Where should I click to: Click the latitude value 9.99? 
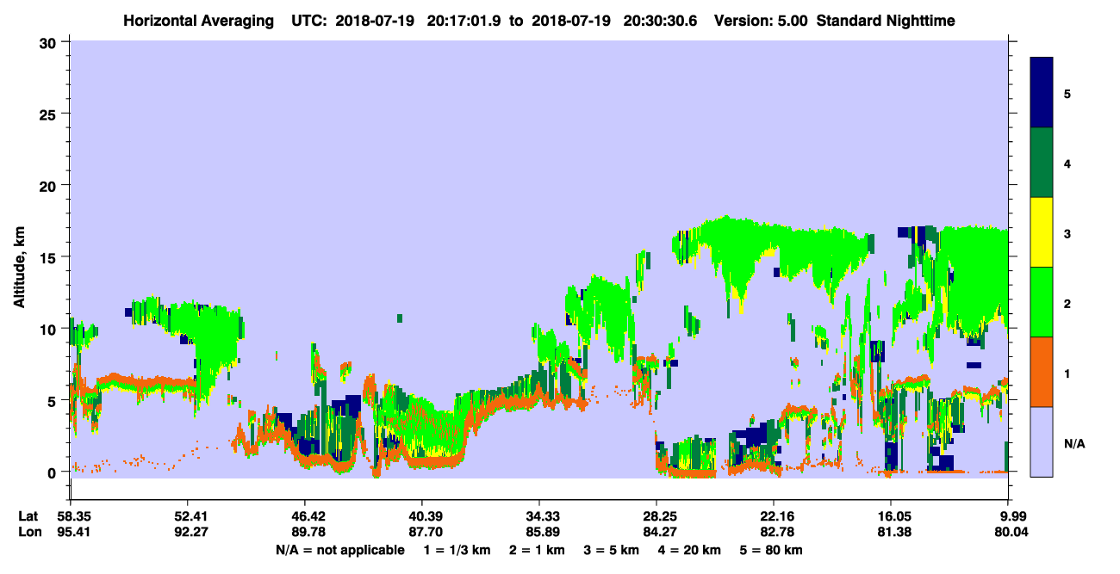1013,516
